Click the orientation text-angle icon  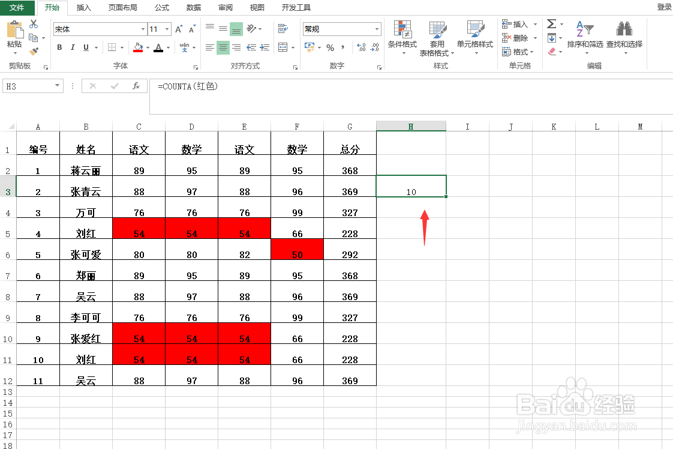point(251,29)
